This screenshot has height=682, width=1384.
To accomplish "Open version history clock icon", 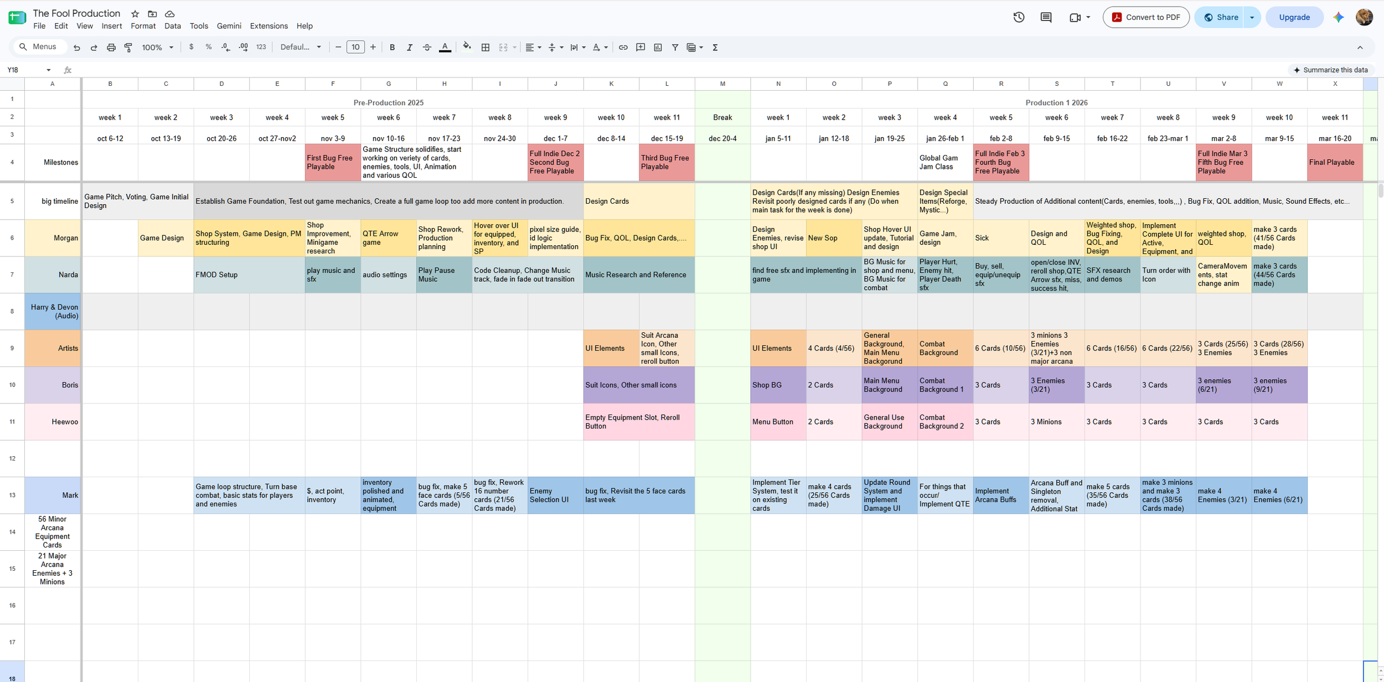I will click(x=1019, y=17).
